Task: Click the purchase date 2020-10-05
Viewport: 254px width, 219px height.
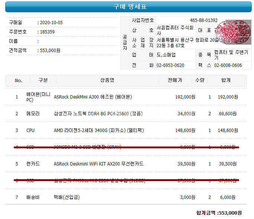Action: point(51,23)
